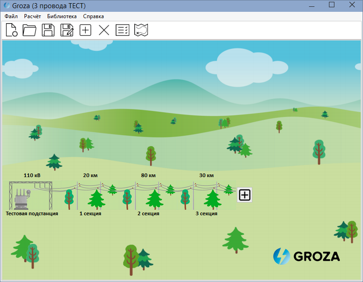
Task: Open the Библиотека menu
Action: tap(62, 16)
